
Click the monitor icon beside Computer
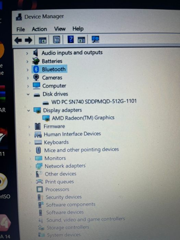(x=37, y=86)
